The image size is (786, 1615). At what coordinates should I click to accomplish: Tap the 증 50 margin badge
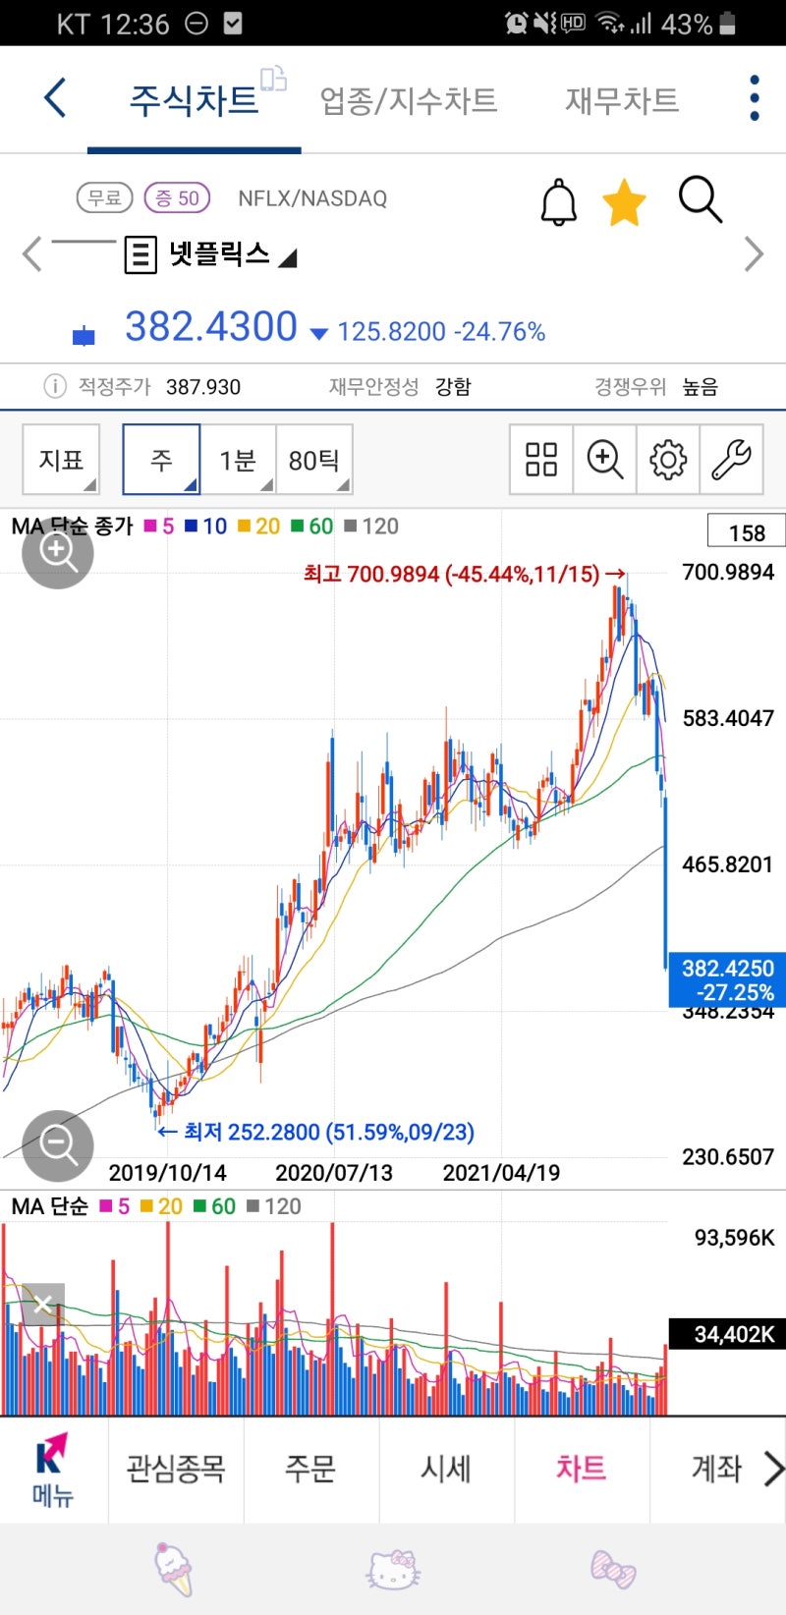pyautogui.click(x=177, y=198)
